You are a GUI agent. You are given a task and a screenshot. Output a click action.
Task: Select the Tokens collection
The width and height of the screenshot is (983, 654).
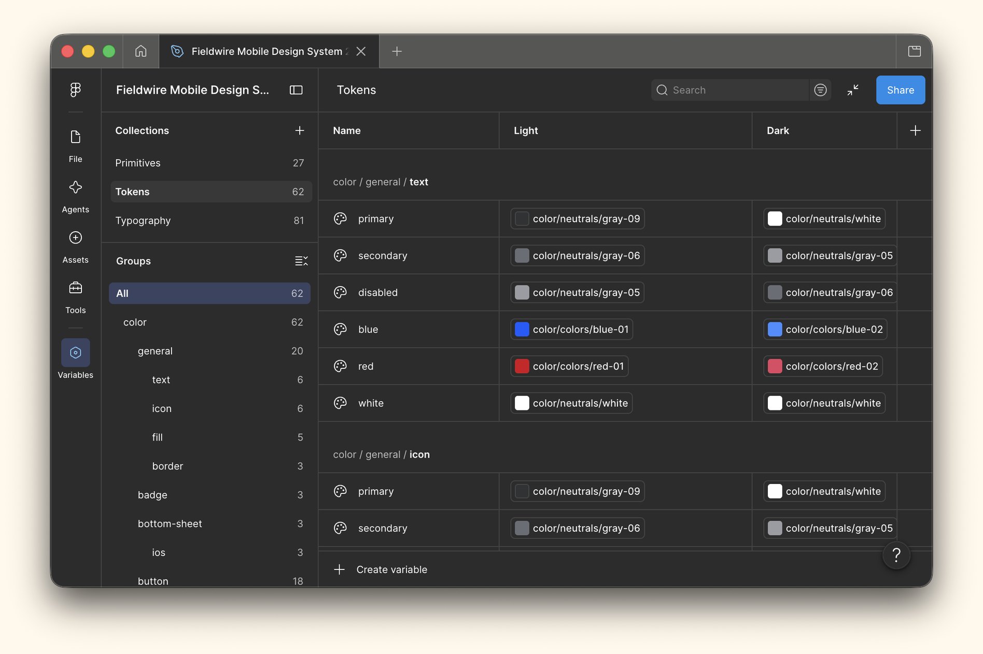[210, 192]
